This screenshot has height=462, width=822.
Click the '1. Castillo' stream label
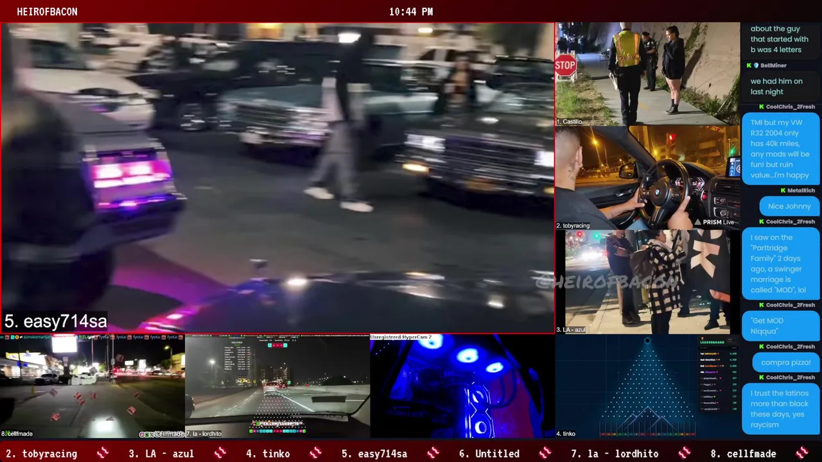point(569,121)
